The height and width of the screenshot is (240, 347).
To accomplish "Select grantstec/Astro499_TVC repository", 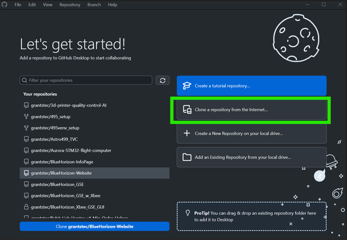I will coord(94,139).
